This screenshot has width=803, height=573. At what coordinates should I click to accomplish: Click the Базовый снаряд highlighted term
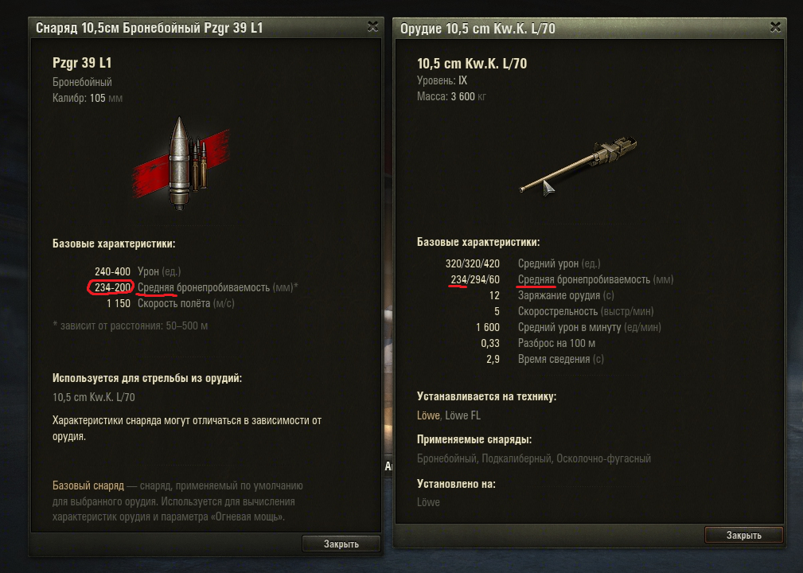tap(88, 485)
